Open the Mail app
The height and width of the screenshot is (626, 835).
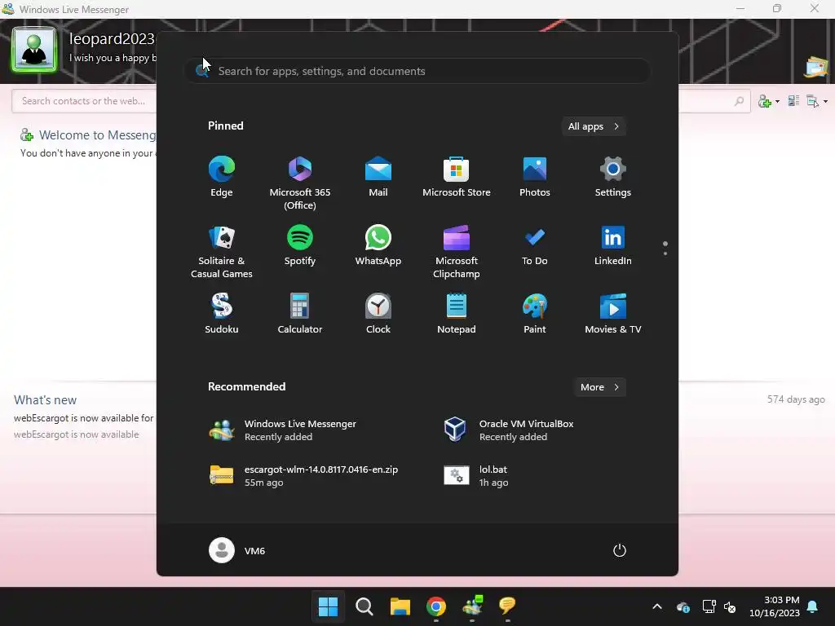(378, 177)
